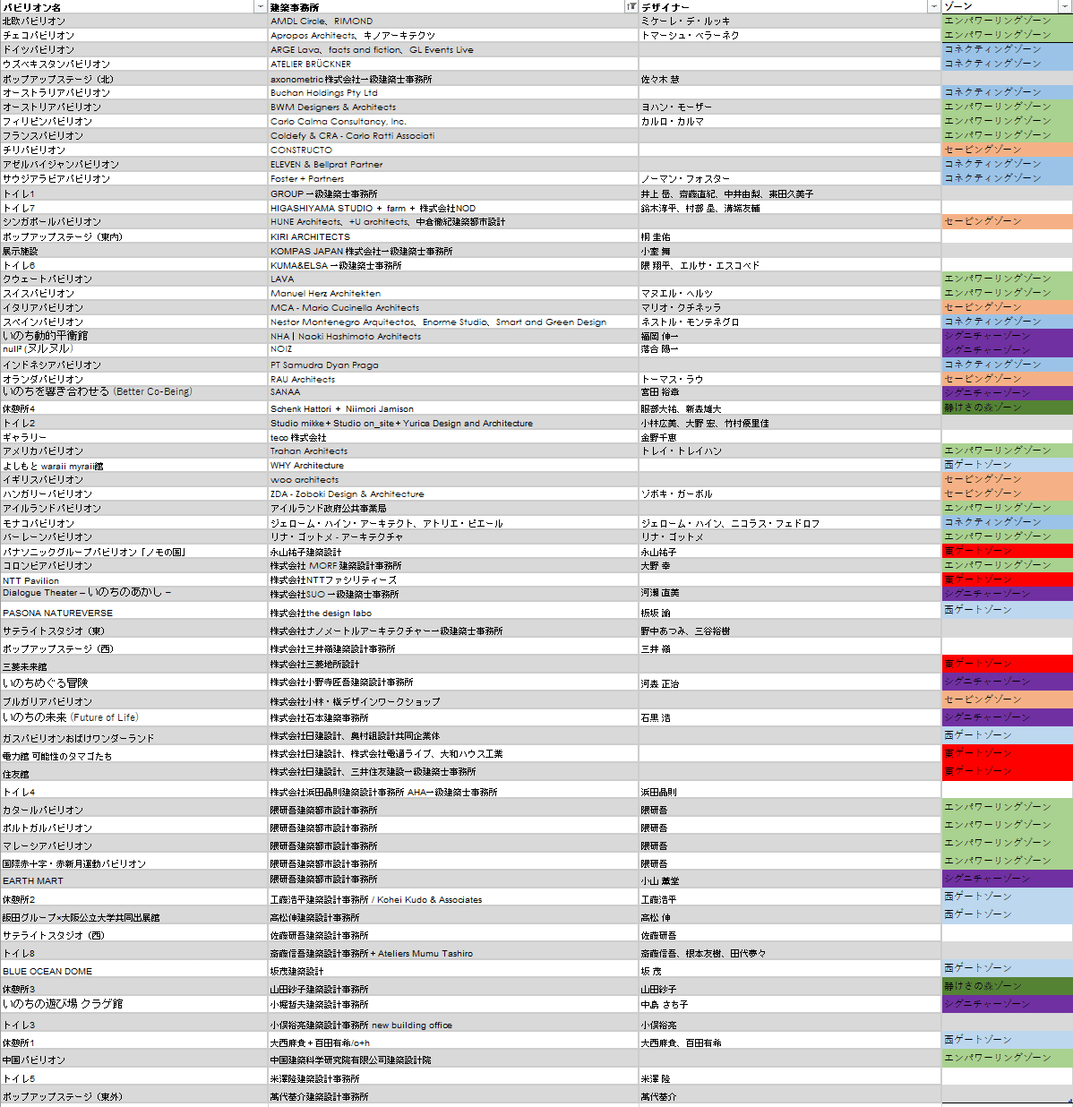Open the filter dropdown on パビリオン名 column
Image resolution: width=1073 pixels, height=1107 pixels.
(260, 6)
